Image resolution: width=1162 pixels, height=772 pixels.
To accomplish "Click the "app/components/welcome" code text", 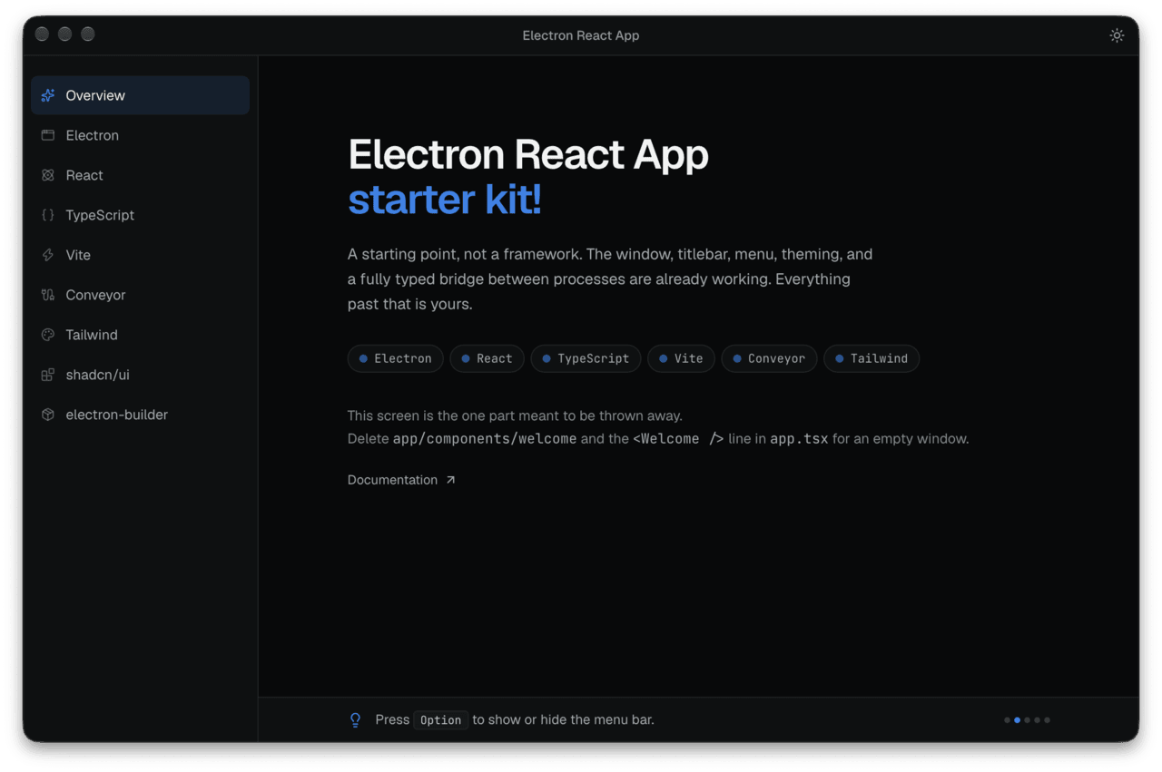I will (x=485, y=439).
